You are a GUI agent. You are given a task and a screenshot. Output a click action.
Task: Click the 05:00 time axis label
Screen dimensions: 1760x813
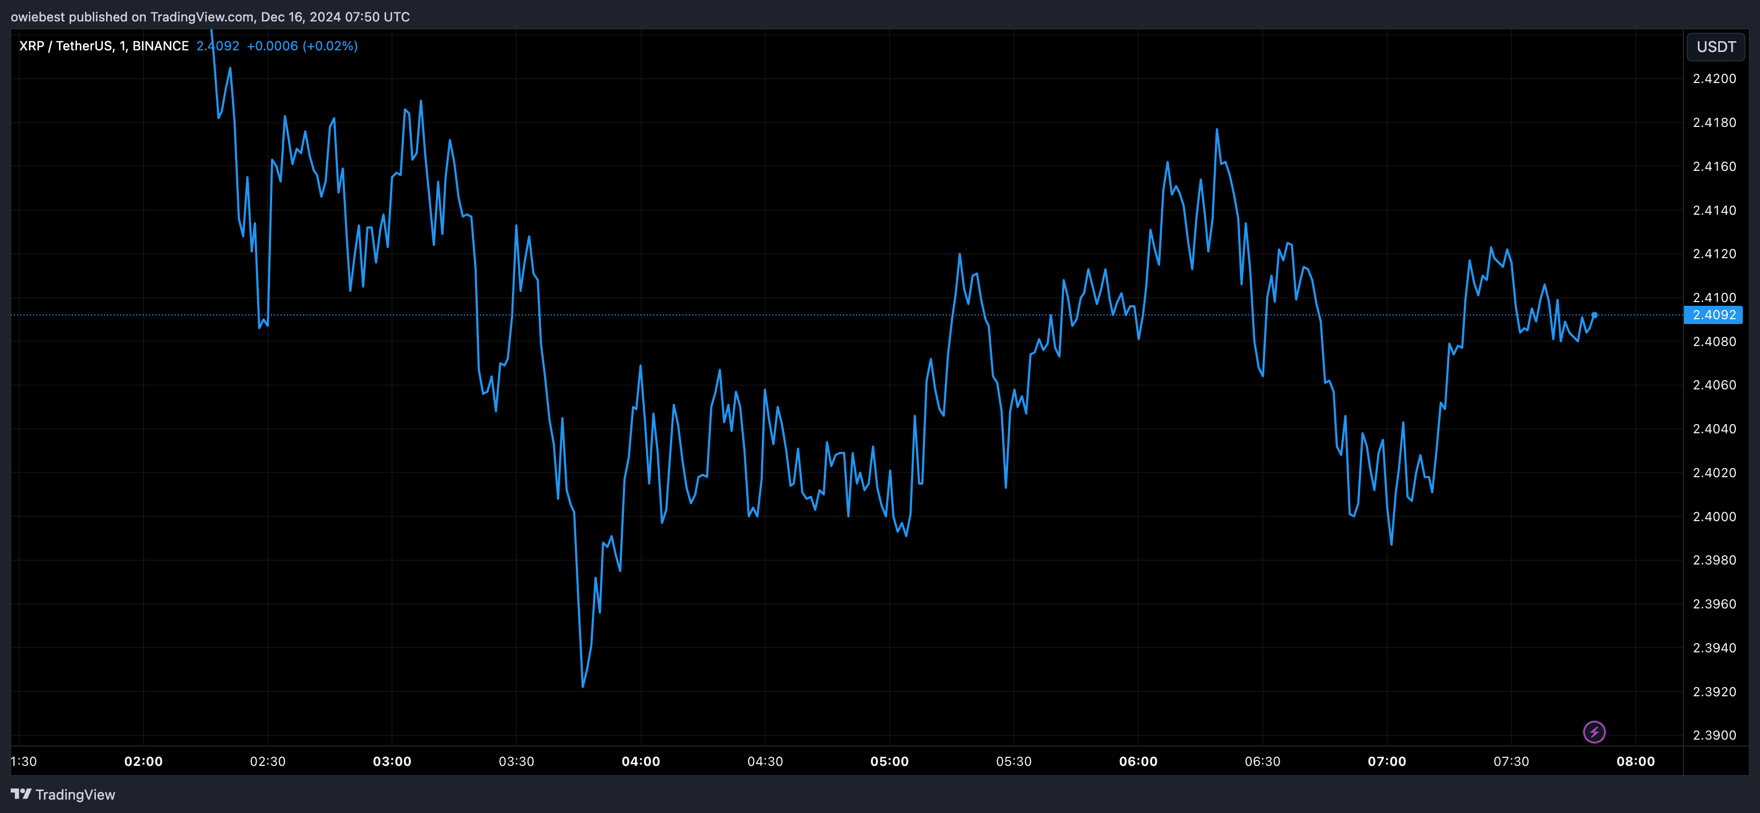[x=890, y=761]
